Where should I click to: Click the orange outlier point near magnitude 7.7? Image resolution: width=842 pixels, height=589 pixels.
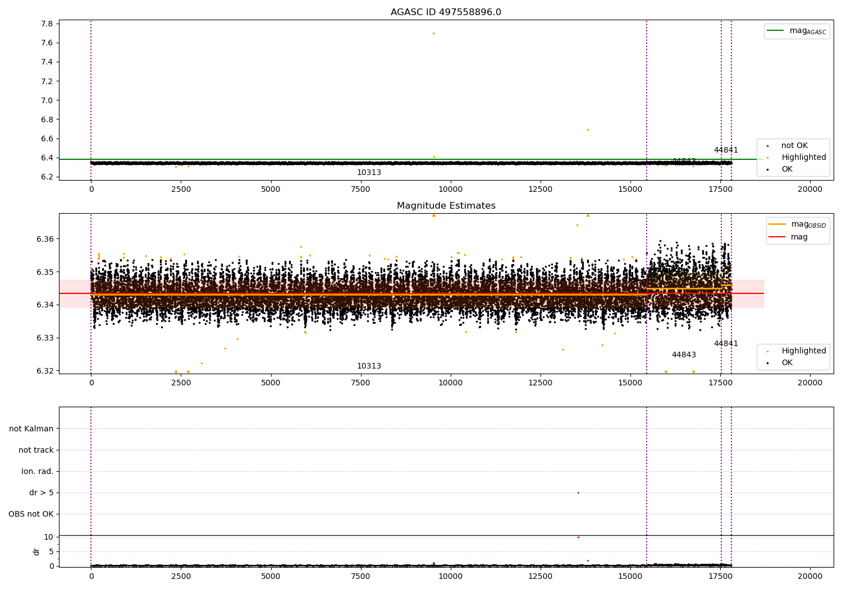pos(433,34)
